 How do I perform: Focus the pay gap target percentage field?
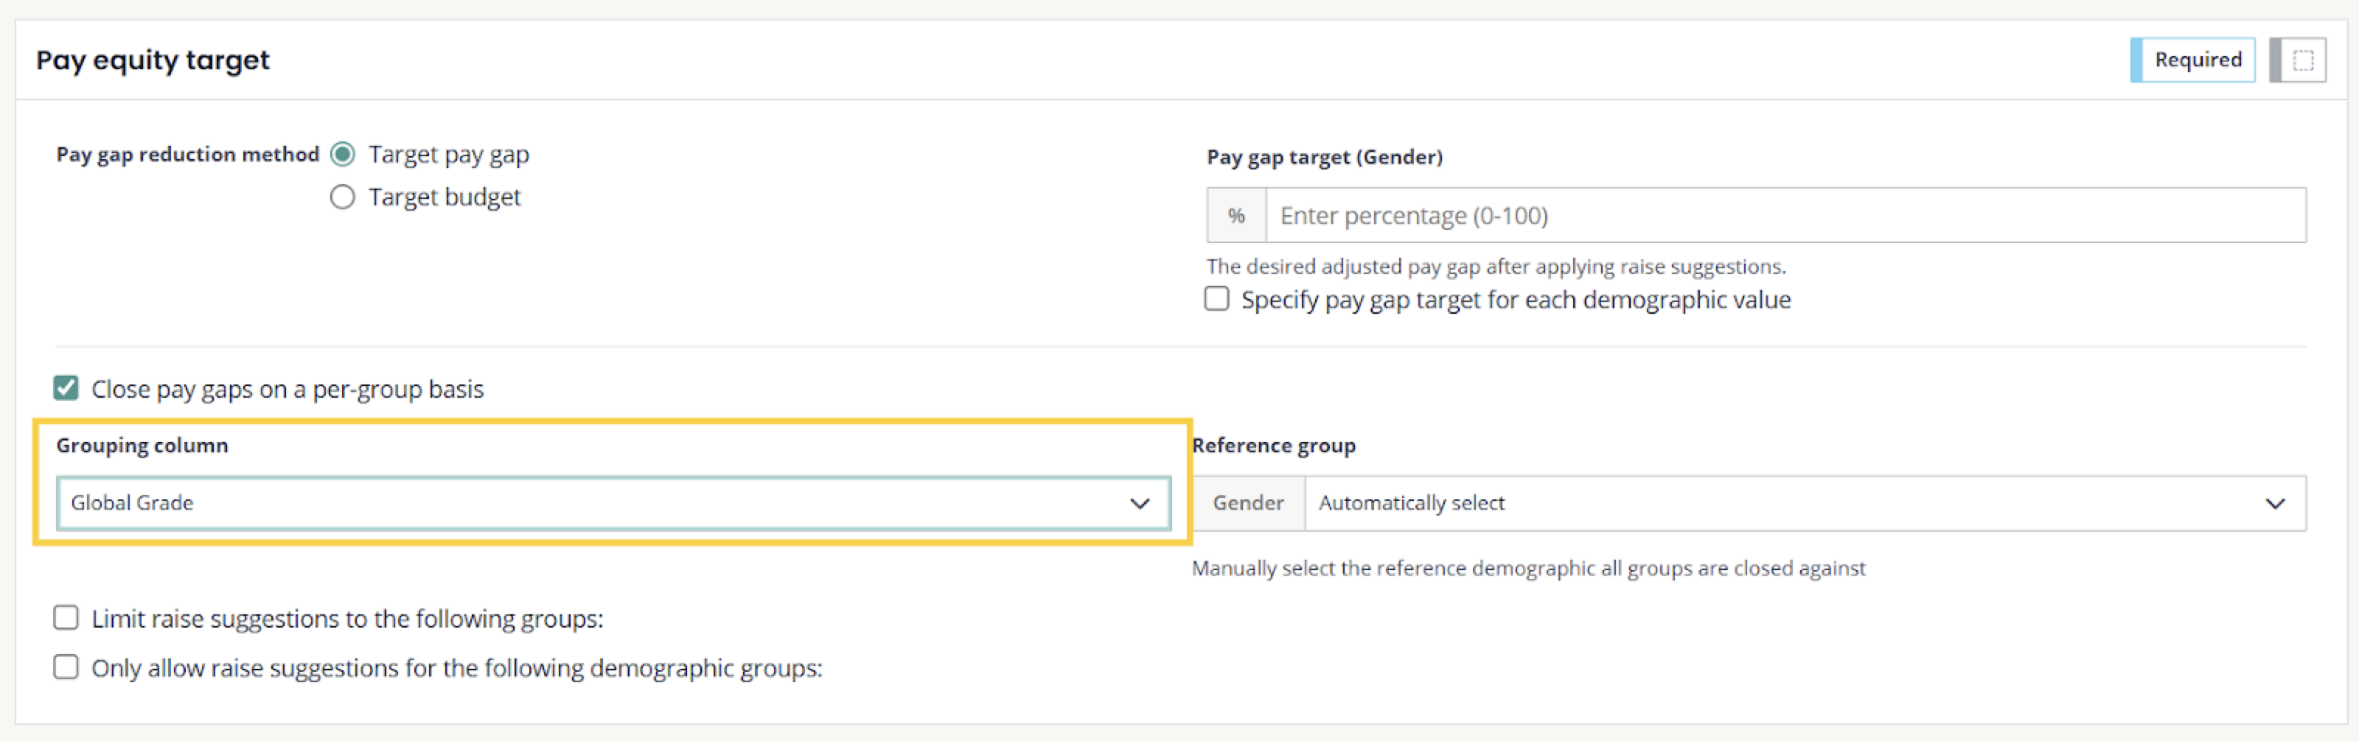(x=1784, y=216)
